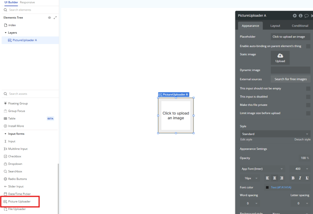
Task: Enable auto-binding on parent element's thing
Action: [308, 46]
